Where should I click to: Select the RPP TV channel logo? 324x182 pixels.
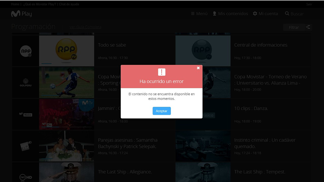coord(26,51)
